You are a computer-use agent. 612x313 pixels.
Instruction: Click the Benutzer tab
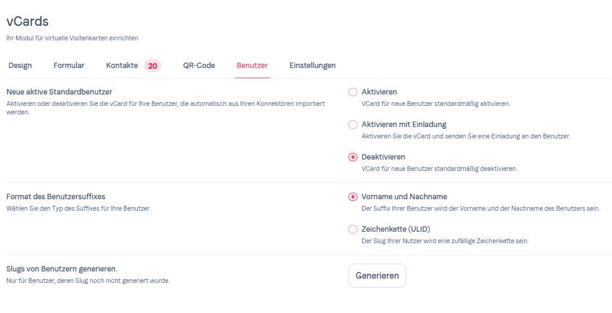tap(252, 66)
